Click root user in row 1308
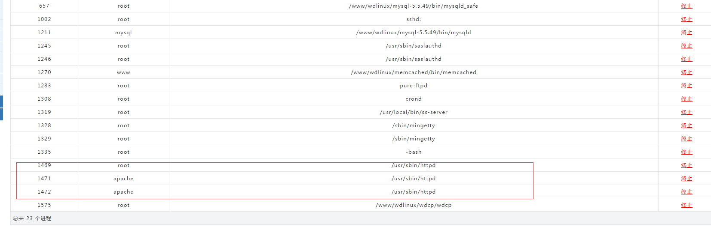Viewport: 711px width, 230px height. pyautogui.click(x=123, y=99)
